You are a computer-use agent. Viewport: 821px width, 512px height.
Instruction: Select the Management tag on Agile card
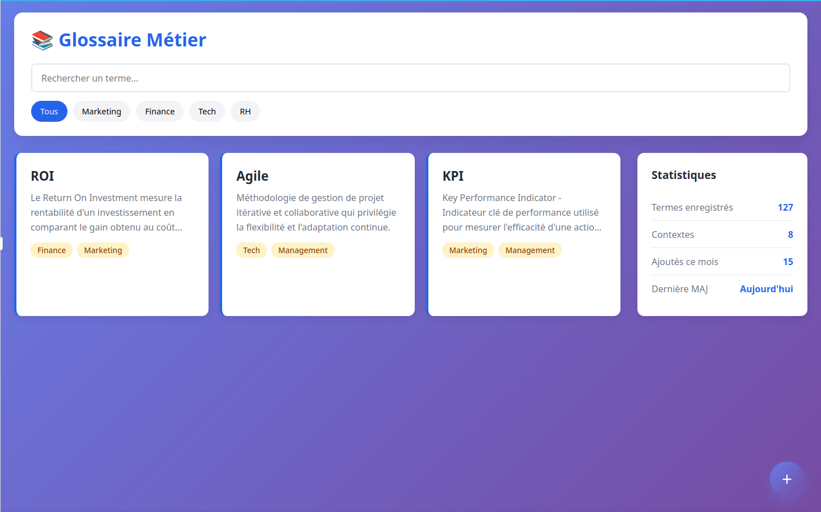tap(303, 250)
